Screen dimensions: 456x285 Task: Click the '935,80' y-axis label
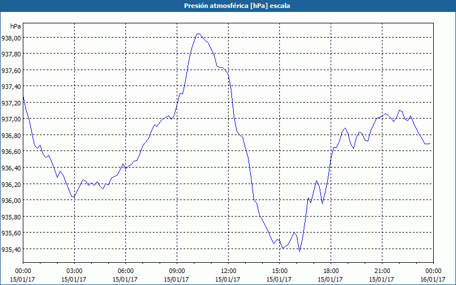click(x=10, y=217)
